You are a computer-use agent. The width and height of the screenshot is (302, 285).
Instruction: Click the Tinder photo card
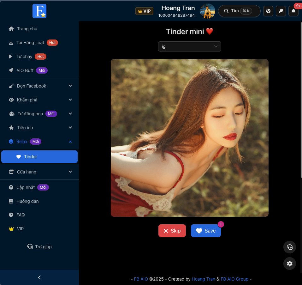click(190, 138)
